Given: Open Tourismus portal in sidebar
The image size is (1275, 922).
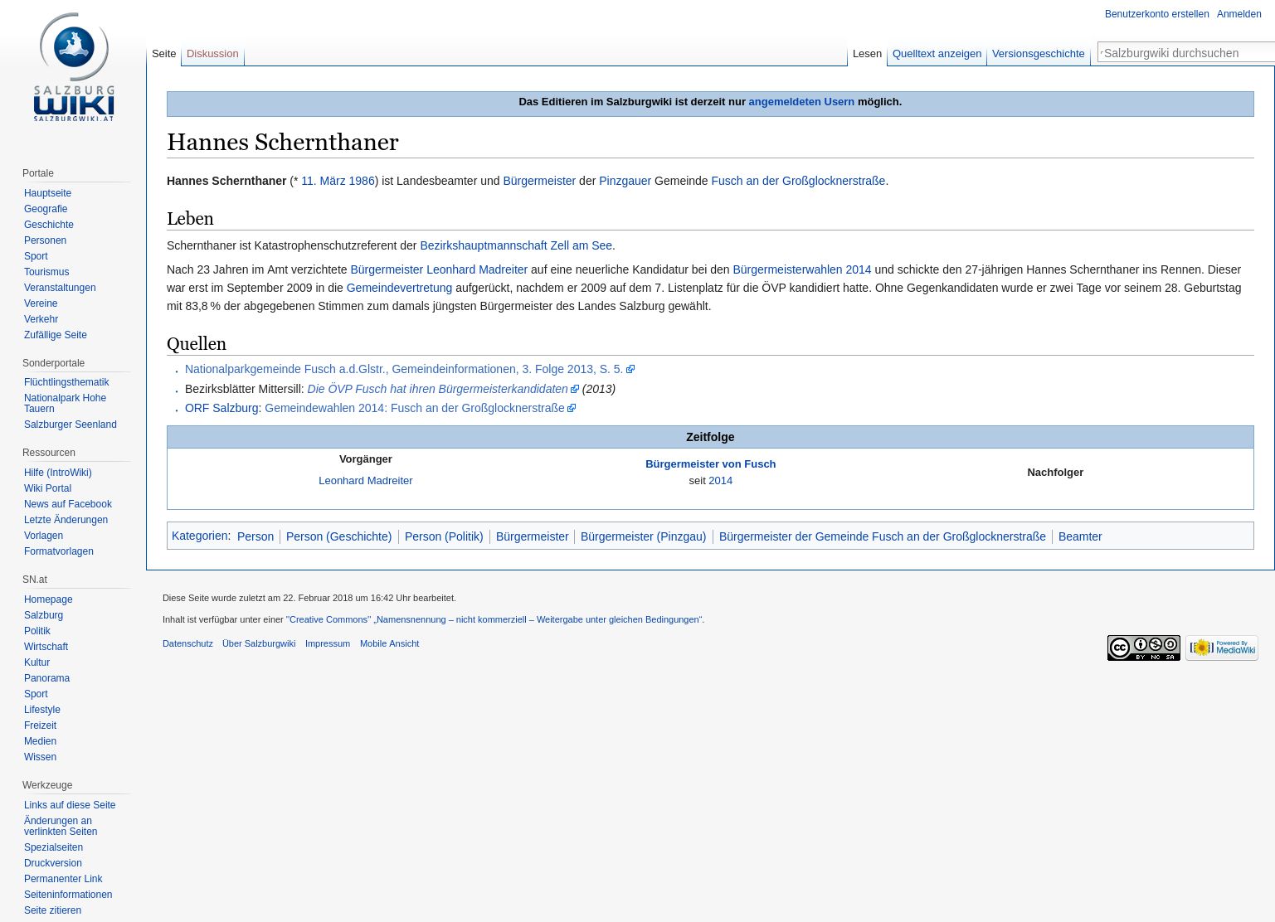Looking at the screenshot, I should point(46,272).
